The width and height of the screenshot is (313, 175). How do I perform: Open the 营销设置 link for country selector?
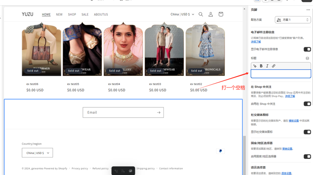[287, 149]
